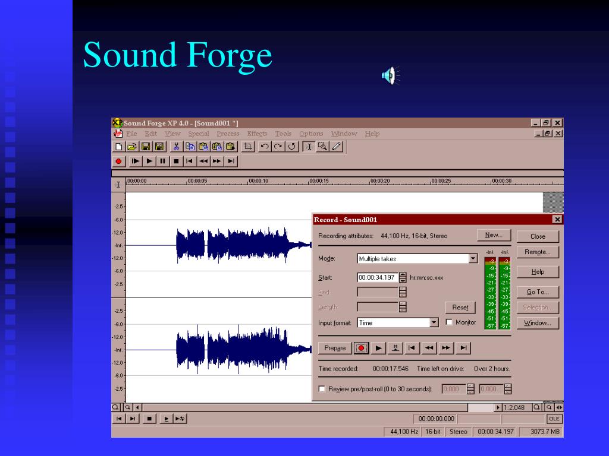Click Fast Forward in Record dialog
This screenshot has width=609, height=456.
446,348
